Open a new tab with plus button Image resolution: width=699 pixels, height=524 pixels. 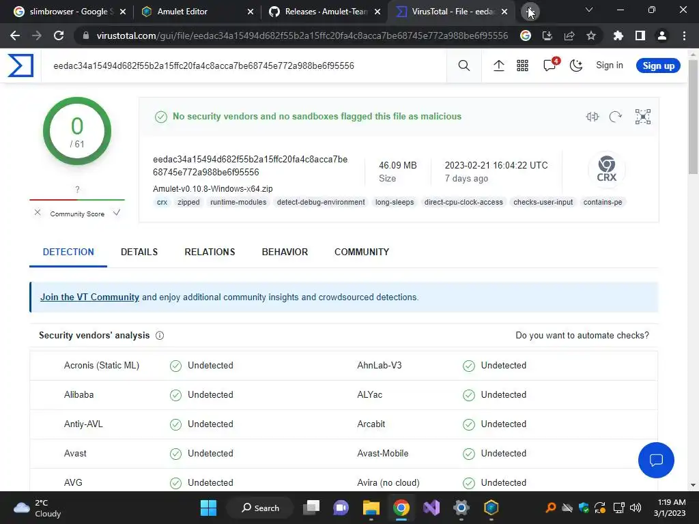tap(530, 12)
